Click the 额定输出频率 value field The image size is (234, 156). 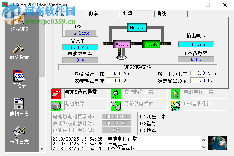(x=198, y=80)
